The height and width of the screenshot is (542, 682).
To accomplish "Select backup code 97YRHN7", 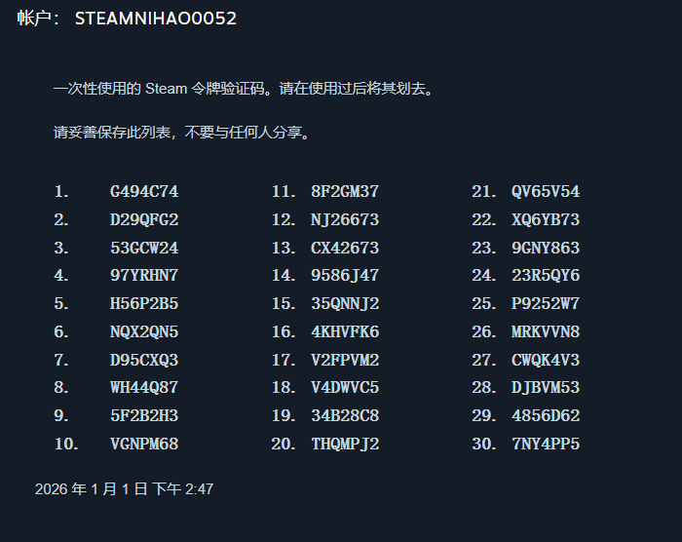I will (x=144, y=276).
